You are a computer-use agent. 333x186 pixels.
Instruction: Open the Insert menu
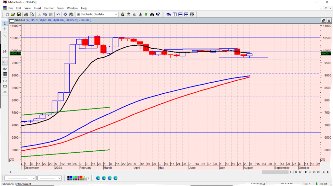(x=37, y=8)
